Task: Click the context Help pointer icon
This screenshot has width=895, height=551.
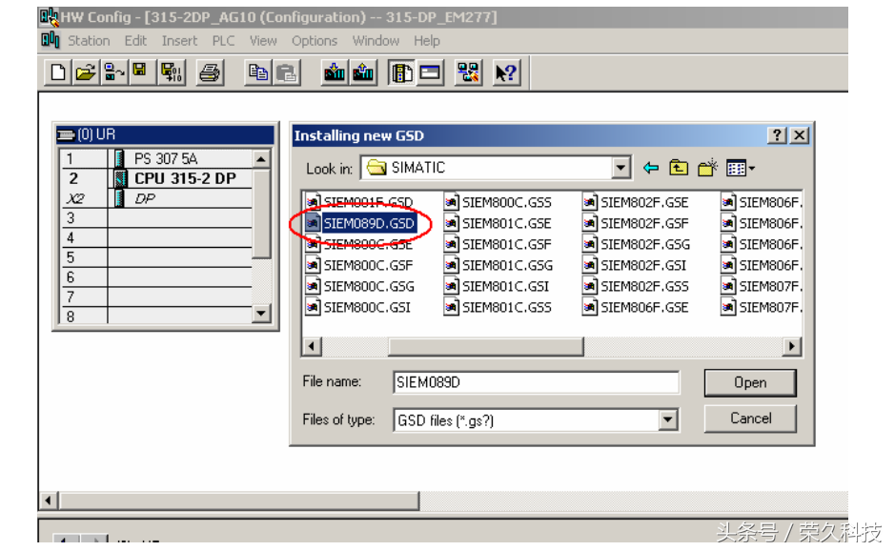Action: (505, 72)
